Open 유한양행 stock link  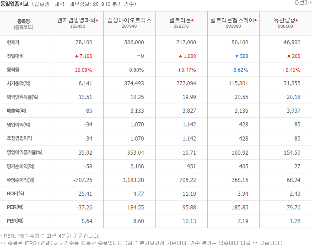(x=285, y=20)
